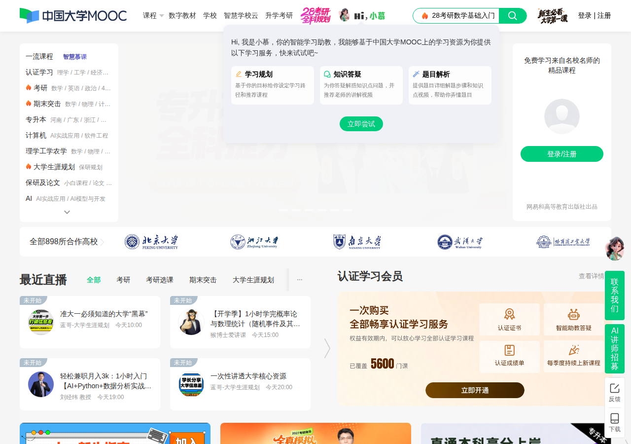Click the Peking University logo
Image resolution: width=631 pixels, height=444 pixels.
coord(151,242)
